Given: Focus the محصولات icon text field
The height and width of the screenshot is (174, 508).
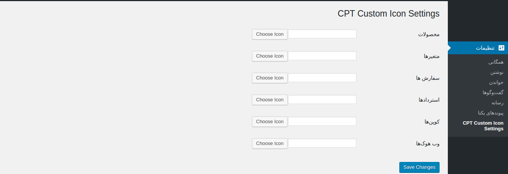Looking at the screenshot, I should [322, 34].
